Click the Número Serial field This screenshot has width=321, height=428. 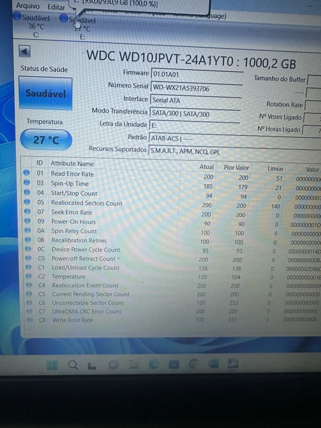pos(196,88)
